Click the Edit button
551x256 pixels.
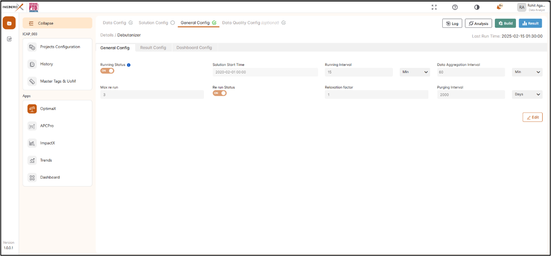(532, 117)
